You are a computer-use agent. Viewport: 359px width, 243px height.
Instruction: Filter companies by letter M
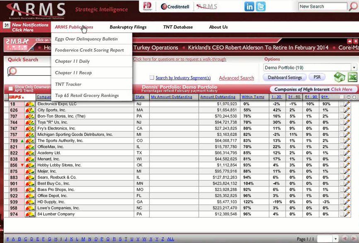[83, 239]
